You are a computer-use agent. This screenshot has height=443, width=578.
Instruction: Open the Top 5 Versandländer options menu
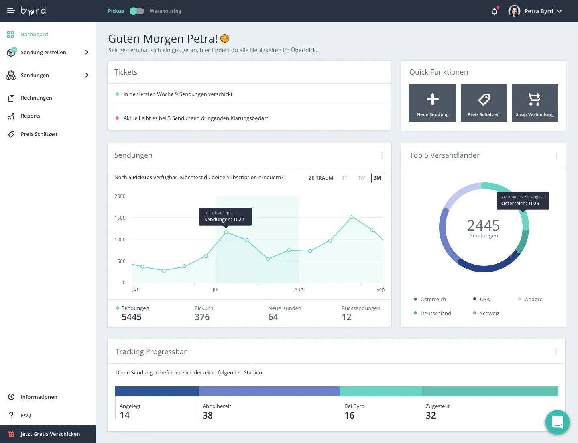pos(556,156)
